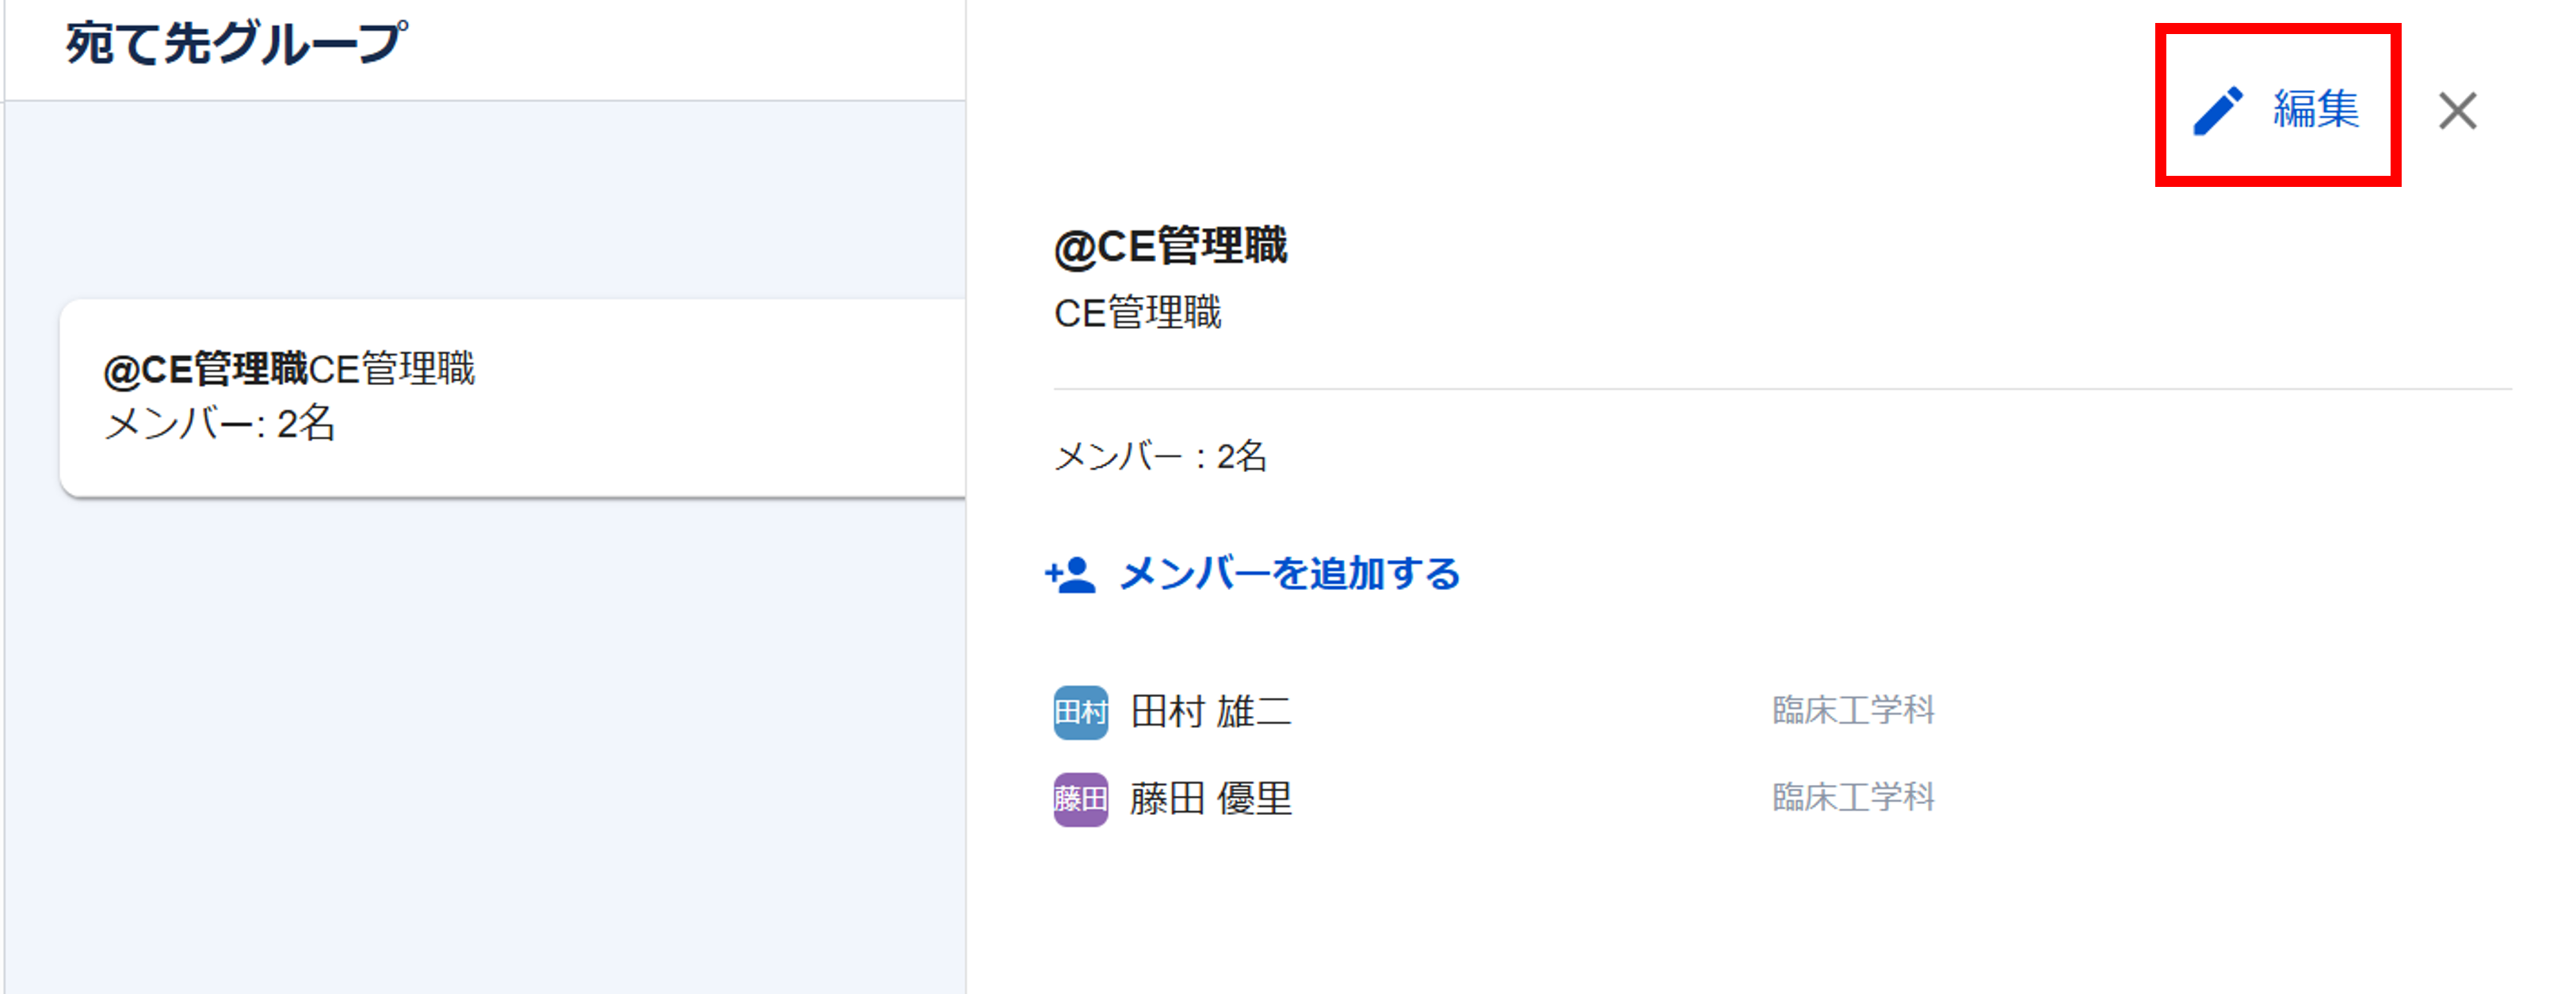
Task: Click the purple 藤田 avatar icon
Action: (1080, 799)
